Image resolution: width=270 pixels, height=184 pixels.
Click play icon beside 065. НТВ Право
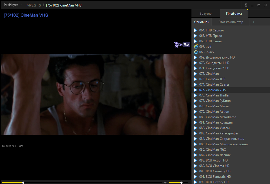click(195, 36)
